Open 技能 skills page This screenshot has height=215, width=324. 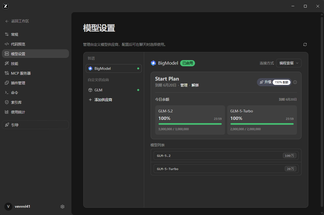click(35, 63)
